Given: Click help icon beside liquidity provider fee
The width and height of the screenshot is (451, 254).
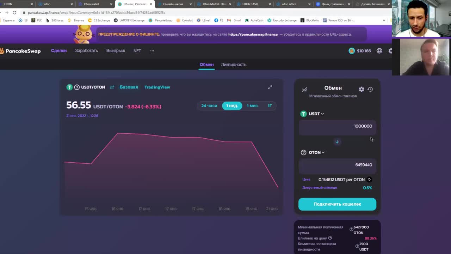Looking at the screenshot, I should click(x=357, y=246).
